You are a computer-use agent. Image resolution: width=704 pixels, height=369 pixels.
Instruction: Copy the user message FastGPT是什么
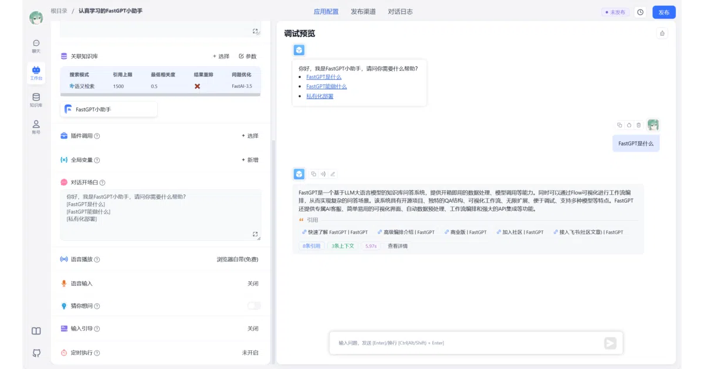tap(620, 125)
